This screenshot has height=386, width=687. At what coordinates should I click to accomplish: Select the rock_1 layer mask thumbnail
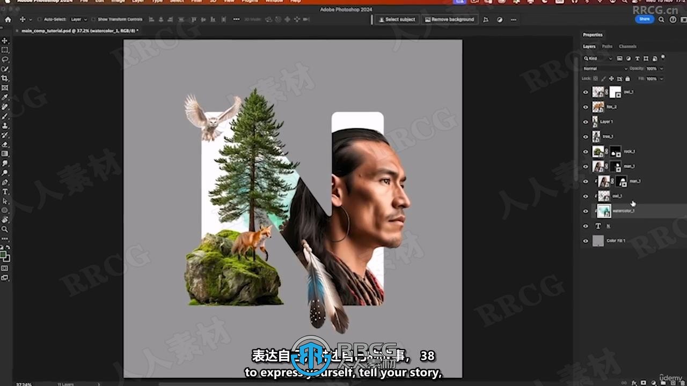[x=615, y=152]
